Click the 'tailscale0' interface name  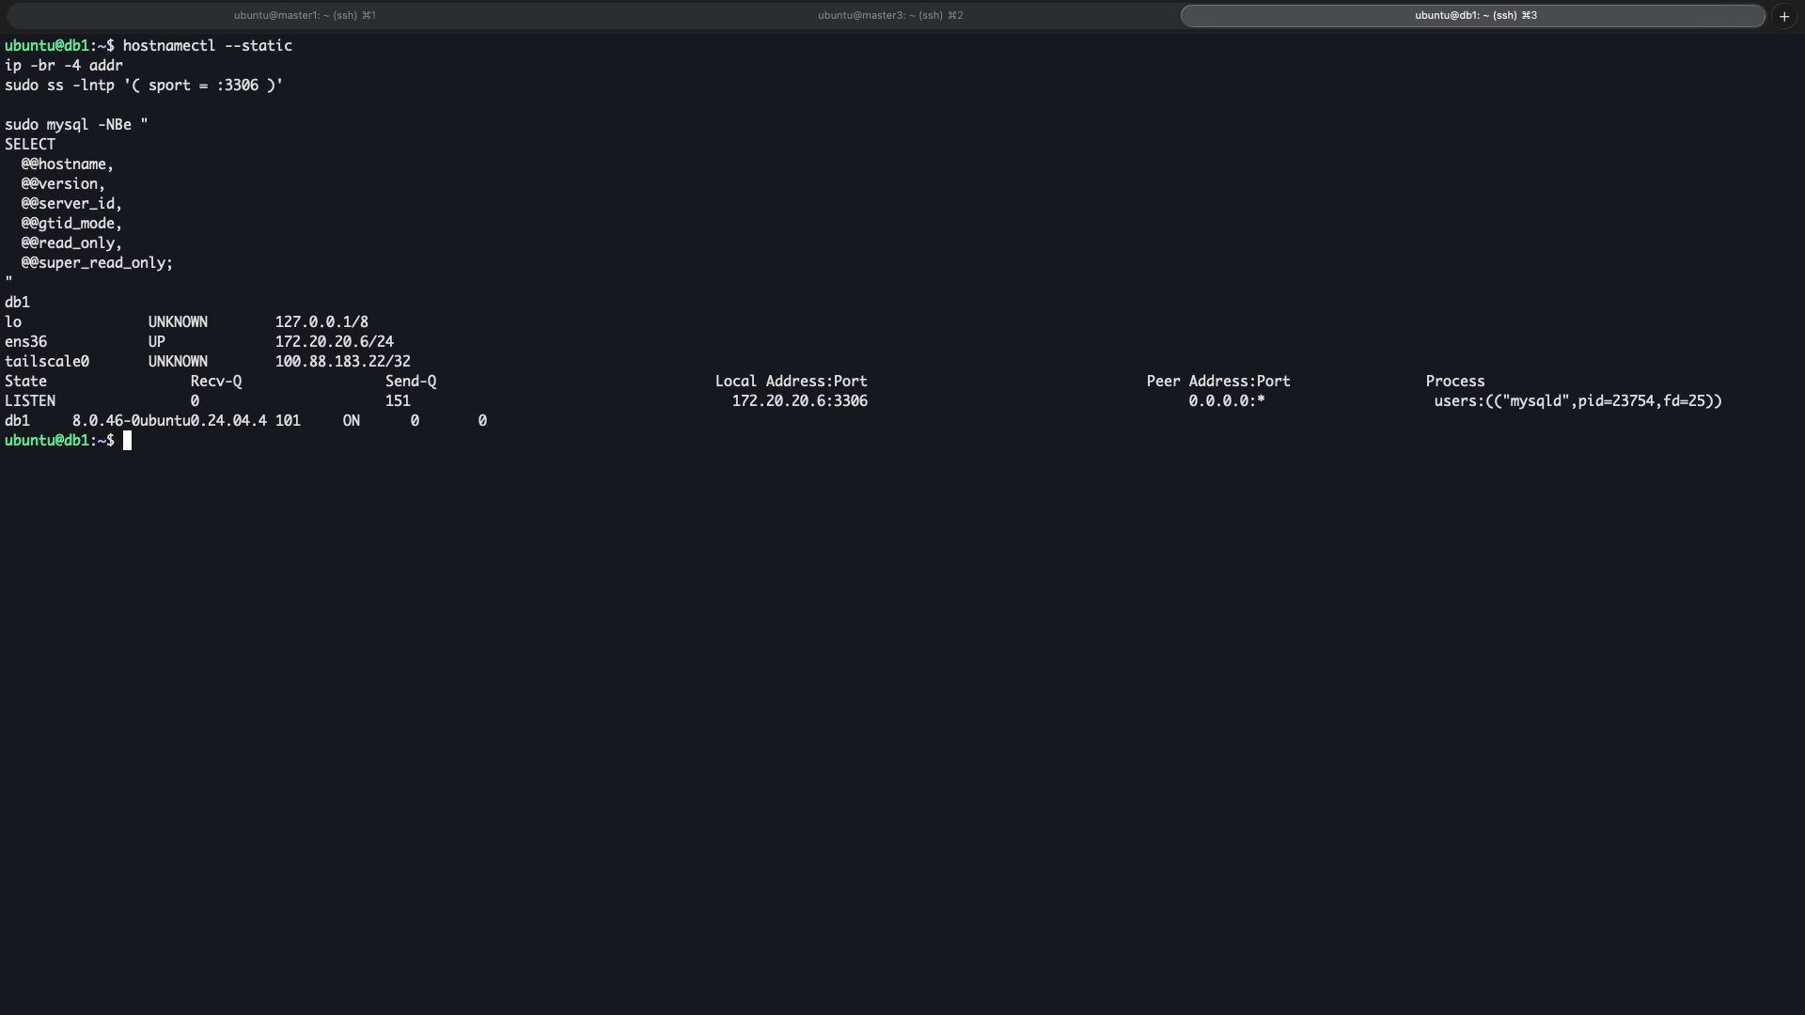point(46,362)
